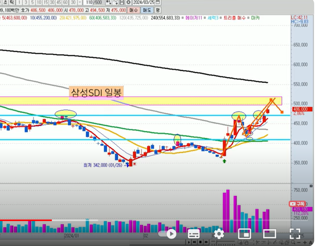
Task: Click the 메이저11 indicator label
Action: coord(194,18)
